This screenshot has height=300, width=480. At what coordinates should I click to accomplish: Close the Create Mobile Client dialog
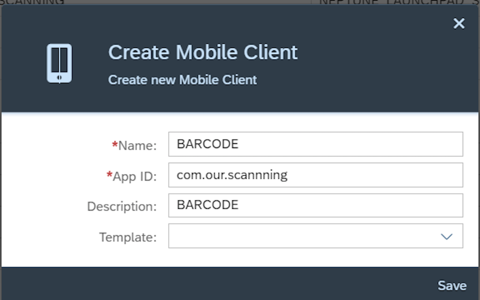[459, 23]
